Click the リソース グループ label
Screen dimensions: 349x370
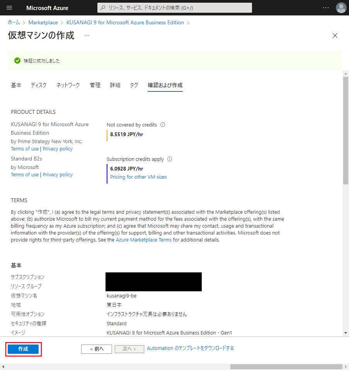(26, 286)
